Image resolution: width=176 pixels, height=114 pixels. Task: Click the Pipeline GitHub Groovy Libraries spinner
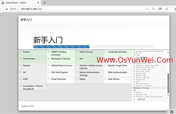[77, 65]
